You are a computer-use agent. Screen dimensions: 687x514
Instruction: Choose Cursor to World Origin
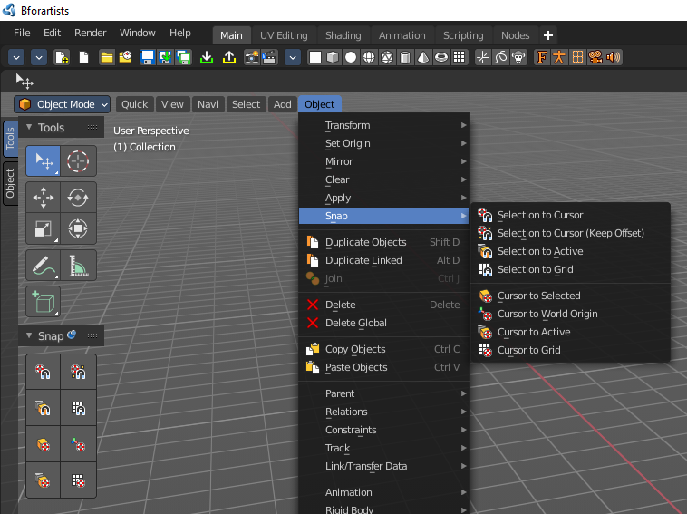pos(570,314)
